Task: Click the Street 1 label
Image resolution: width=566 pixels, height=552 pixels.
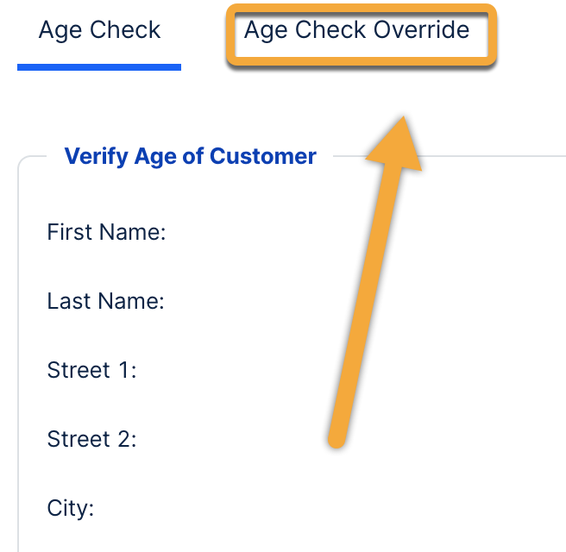Action: pos(92,370)
